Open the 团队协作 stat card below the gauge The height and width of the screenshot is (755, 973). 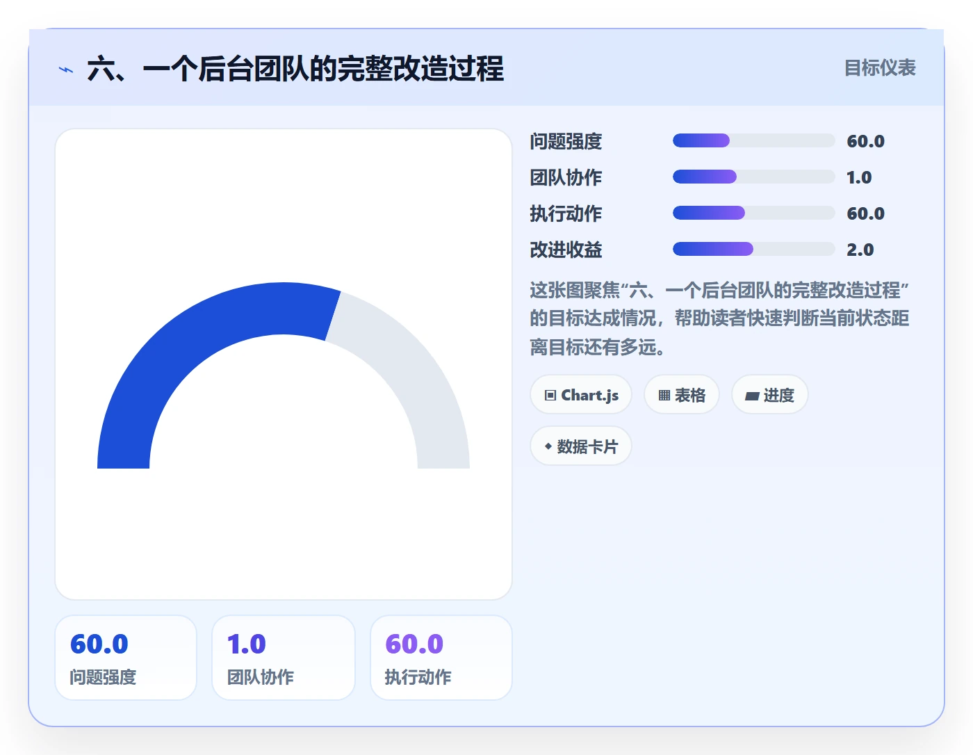[284, 658]
